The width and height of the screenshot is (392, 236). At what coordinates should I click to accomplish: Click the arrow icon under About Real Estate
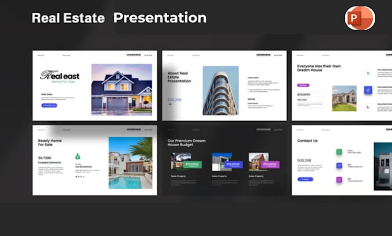[x=169, y=104]
